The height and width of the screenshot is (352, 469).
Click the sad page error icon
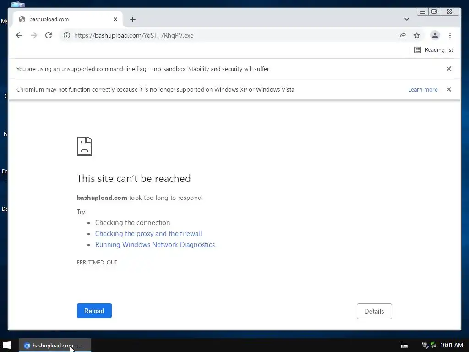[x=84, y=146]
